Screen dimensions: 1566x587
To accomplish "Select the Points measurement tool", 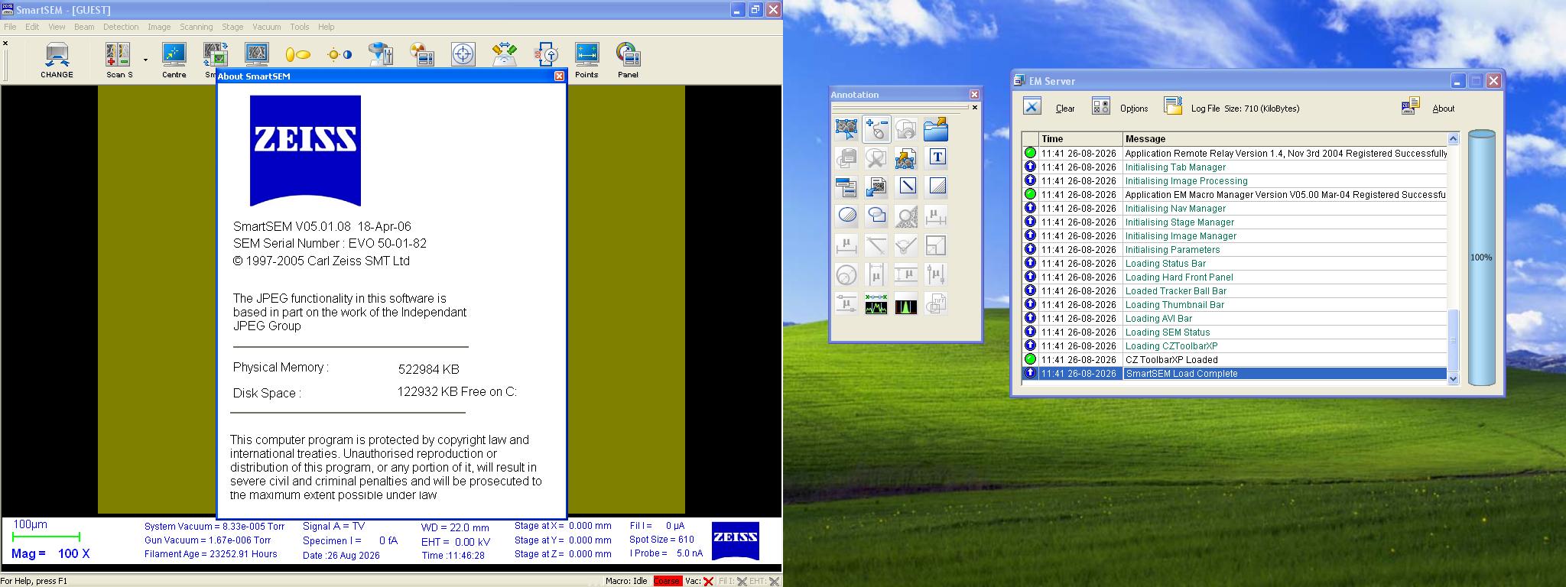I will (586, 60).
